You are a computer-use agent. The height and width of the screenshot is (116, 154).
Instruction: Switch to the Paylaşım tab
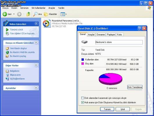[x=111, y=34]
